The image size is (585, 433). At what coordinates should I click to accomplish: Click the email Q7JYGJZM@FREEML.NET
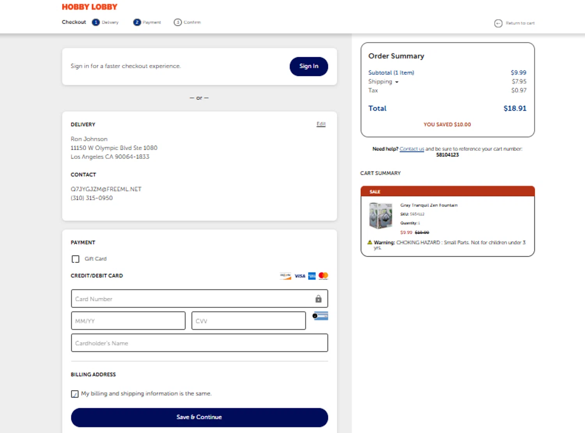point(106,189)
